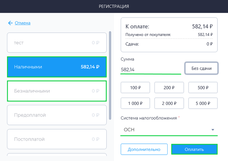Add 100 ₽ quick amount
228x161 pixels.
[135, 88]
